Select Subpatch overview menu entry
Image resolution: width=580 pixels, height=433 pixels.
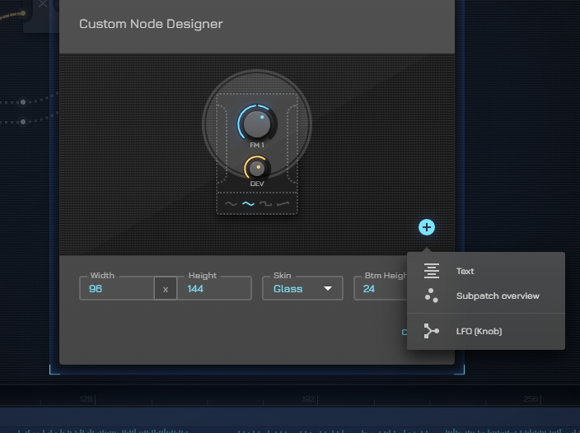pos(498,296)
